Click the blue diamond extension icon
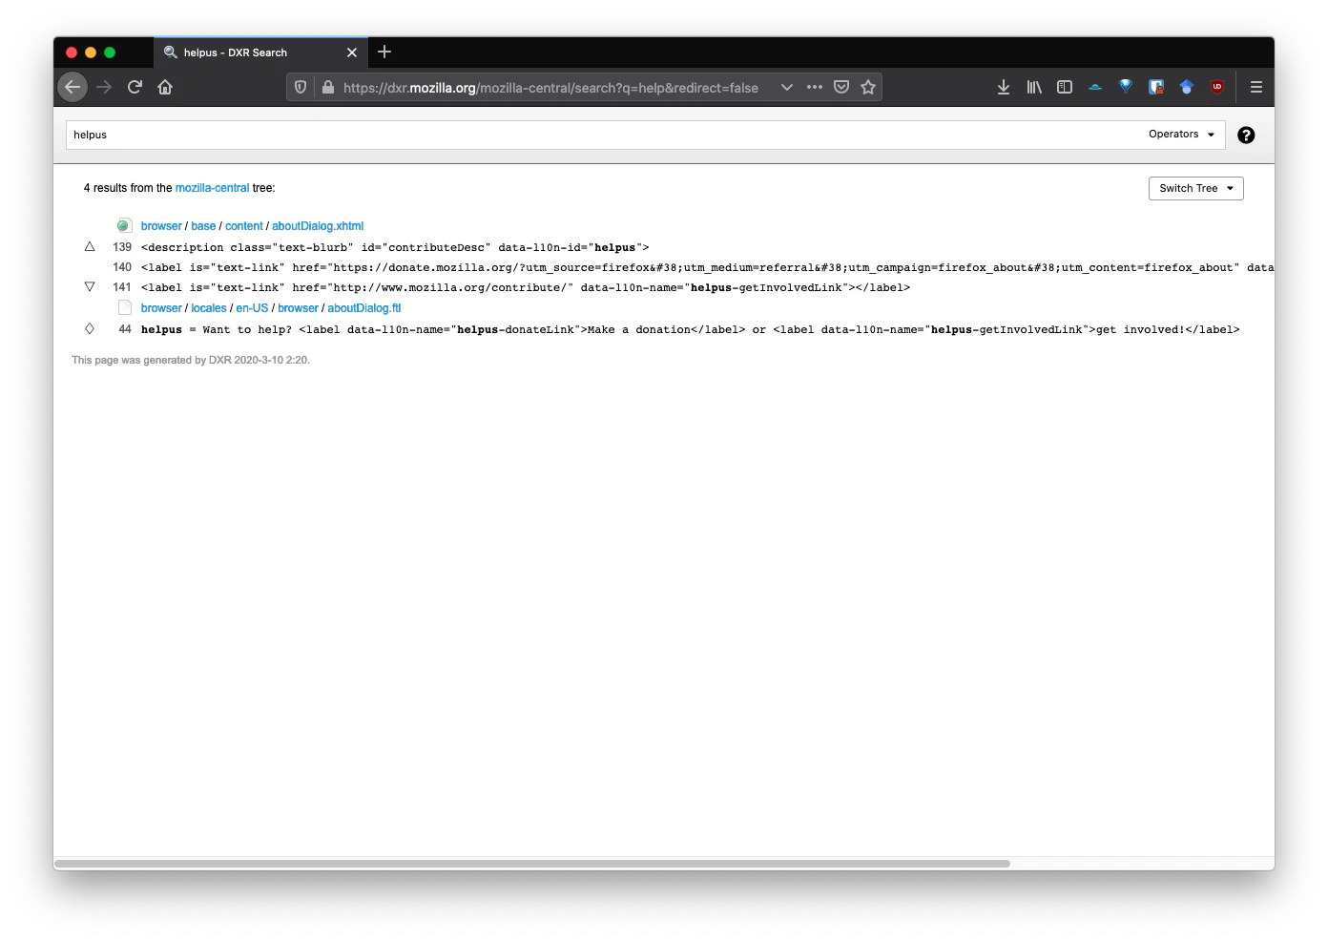The height and width of the screenshot is (941, 1328). (1126, 86)
